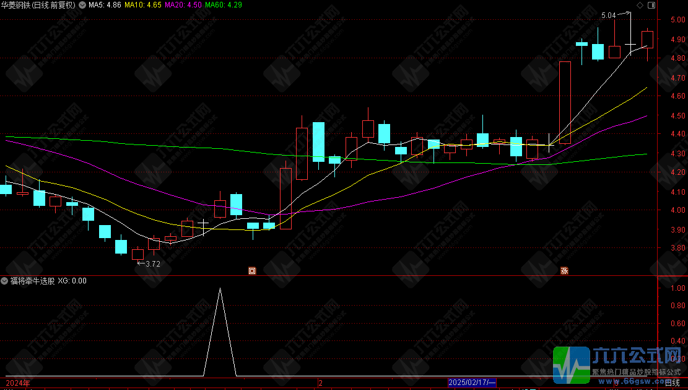Viewport: 688px width, 390px height.
Task: Click the 2024年 time axis label
Action: tap(18, 383)
